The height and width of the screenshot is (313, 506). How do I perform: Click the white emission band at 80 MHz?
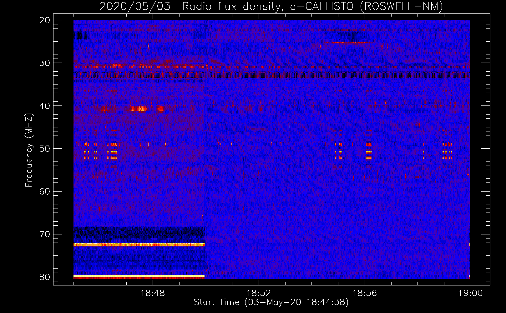coord(139,276)
